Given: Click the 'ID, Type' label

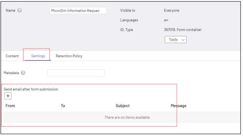Looking at the screenshot, I should point(126,30).
